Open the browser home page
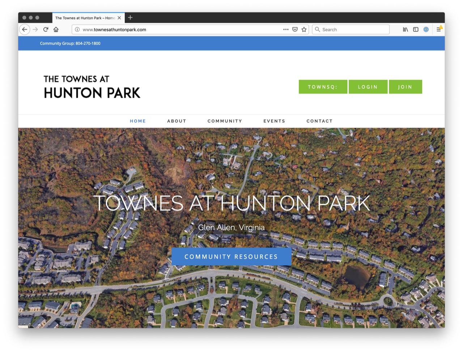This screenshot has height=352, width=463. 56,30
